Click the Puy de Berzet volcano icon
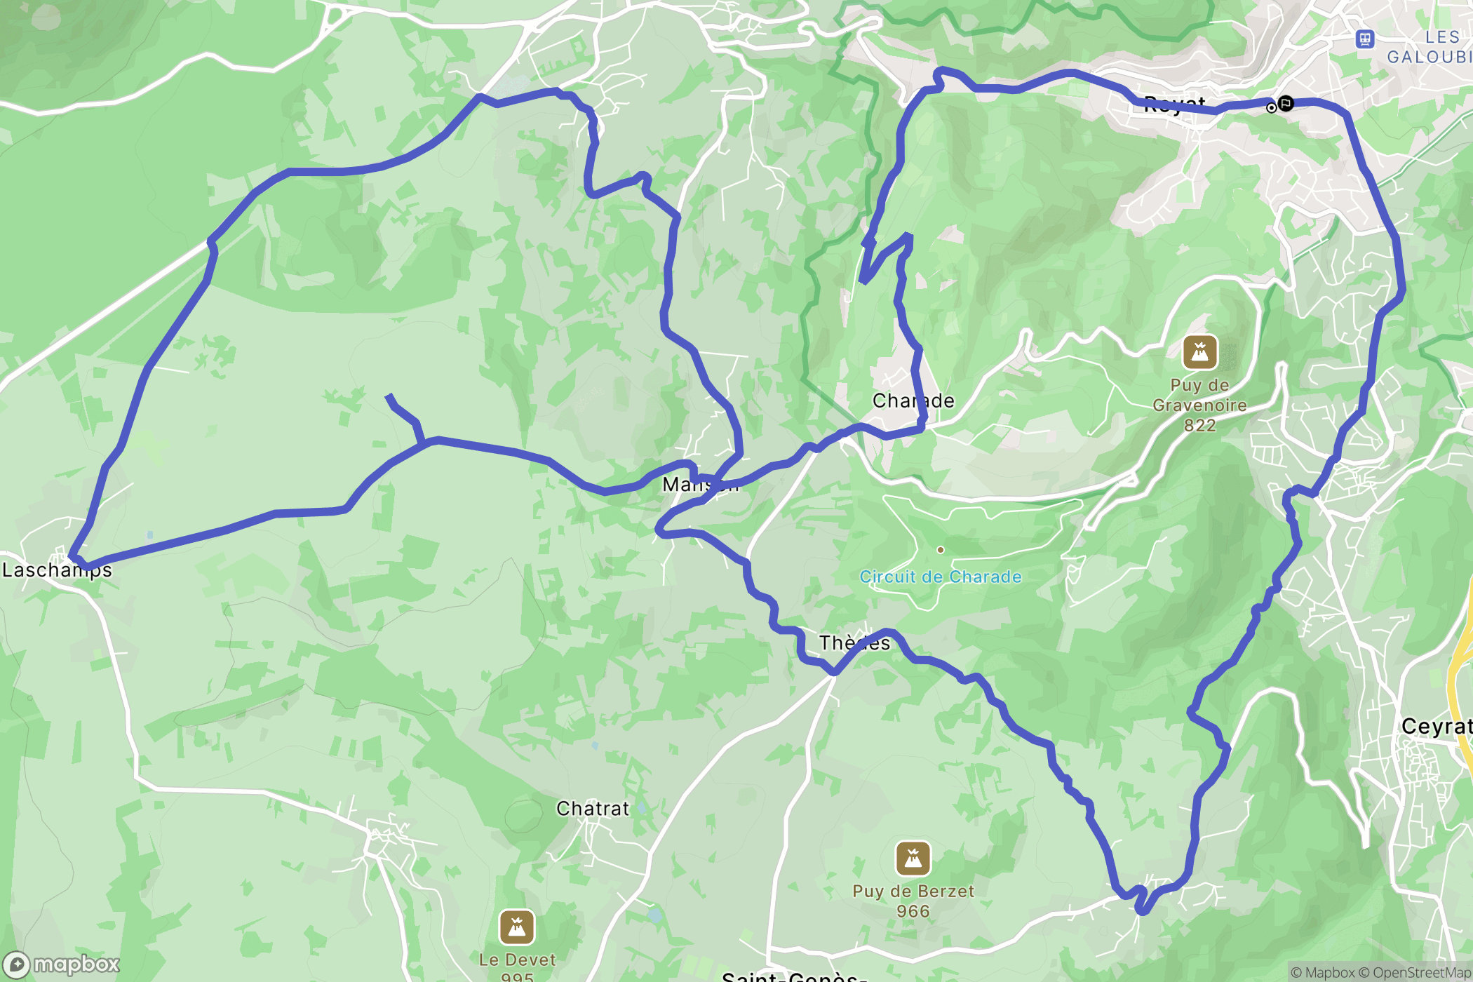This screenshot has width=1473, height=982. coord(913,859)
